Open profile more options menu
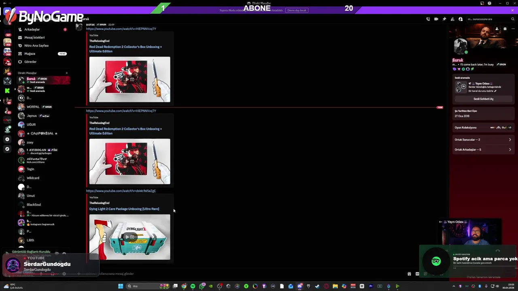The height and width of the screenshot is (291, 518). [x=513, y=29]
